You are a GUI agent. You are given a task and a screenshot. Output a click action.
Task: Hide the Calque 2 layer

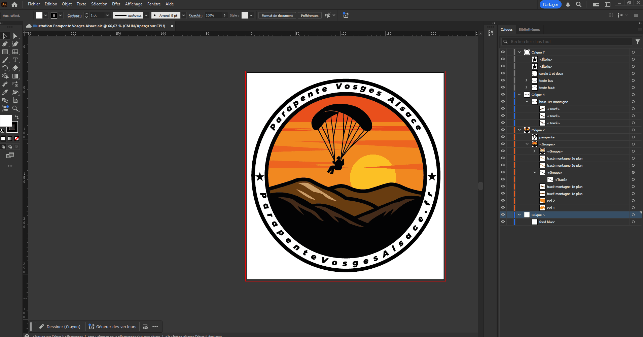[503, 130]
